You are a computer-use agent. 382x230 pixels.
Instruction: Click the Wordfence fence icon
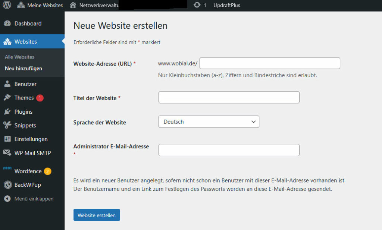pos(7,168)
